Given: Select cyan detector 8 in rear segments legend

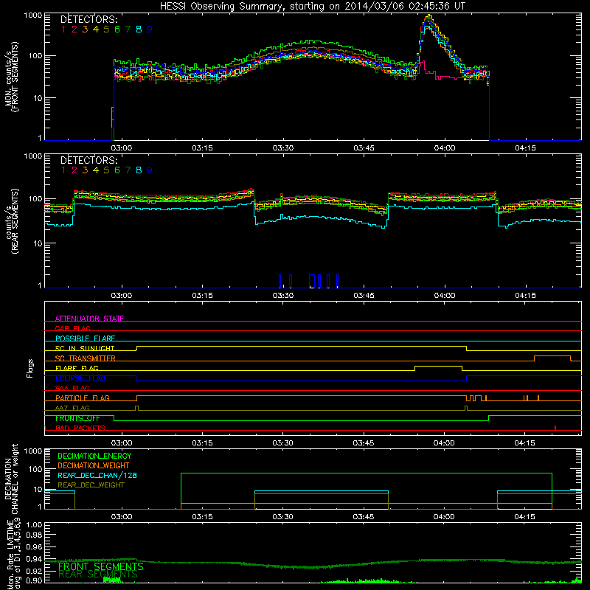Looking at the screenshot, I should [x=139, y=170].
